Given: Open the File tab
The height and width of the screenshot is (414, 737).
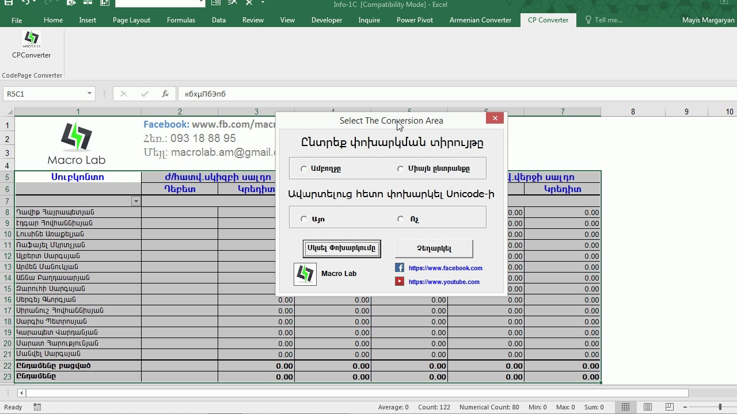Looking at the screenshot, I should 17,20.
